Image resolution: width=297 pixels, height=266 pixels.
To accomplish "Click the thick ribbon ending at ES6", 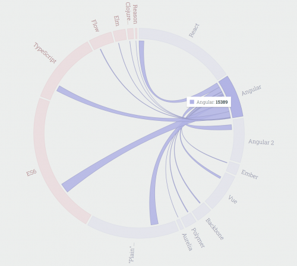I will (111, 158).
